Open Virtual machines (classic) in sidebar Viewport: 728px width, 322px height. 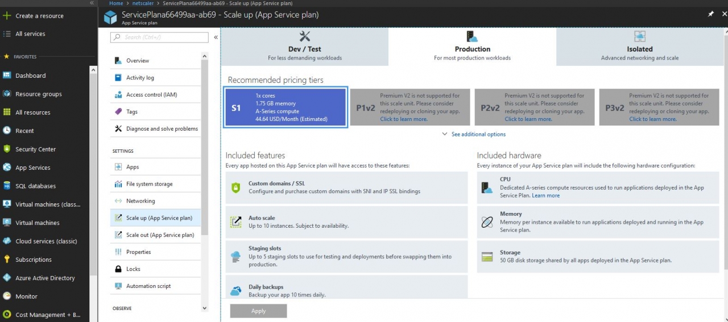[48, 204]
